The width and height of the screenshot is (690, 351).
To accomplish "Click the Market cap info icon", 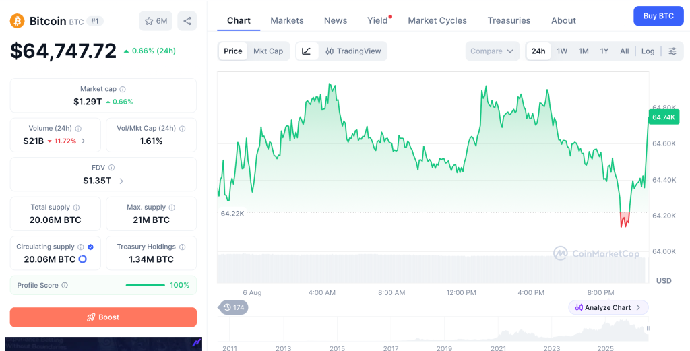I will [123, 89].
